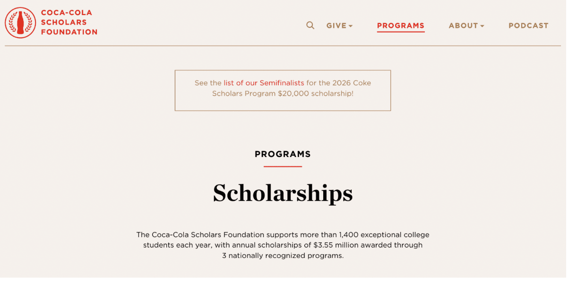Click the 2026 Coke Scholars announcement banner
569x281 pixels.
283,90
